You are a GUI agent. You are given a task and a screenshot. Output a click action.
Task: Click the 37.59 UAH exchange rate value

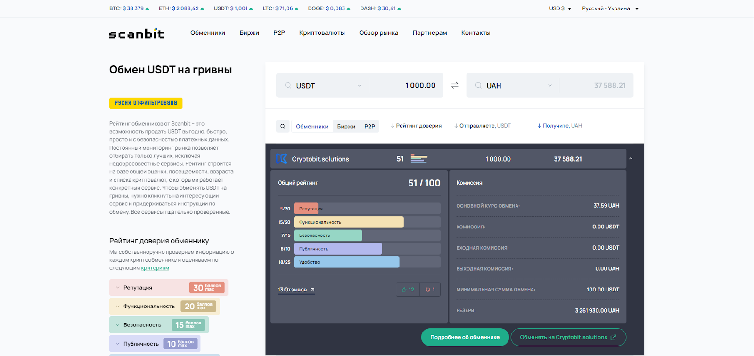tap(606, 206)
